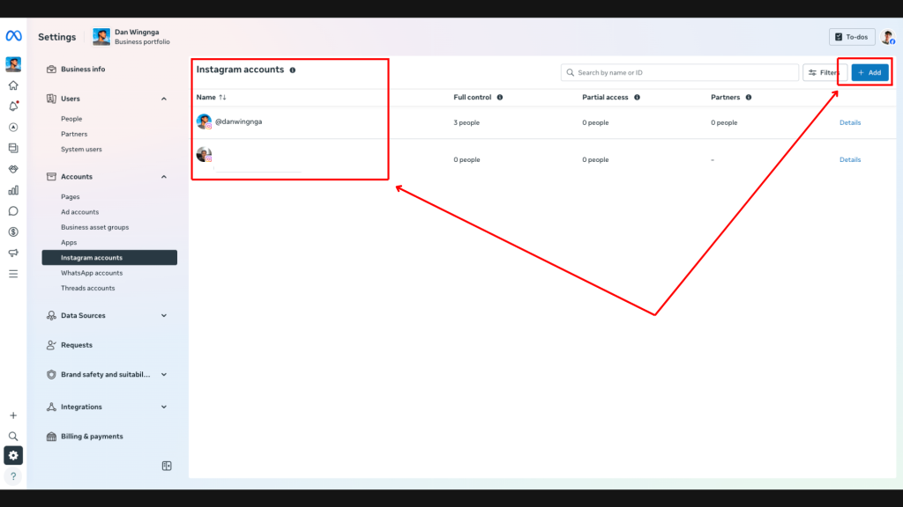Click the search magnifier in left rail
This screenshot has width=903, height=507.
point(13,437)
